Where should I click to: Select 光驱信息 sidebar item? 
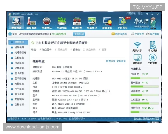click(18, 84)
